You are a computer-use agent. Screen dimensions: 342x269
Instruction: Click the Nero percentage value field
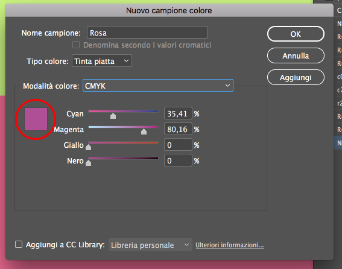coord(178,160)
